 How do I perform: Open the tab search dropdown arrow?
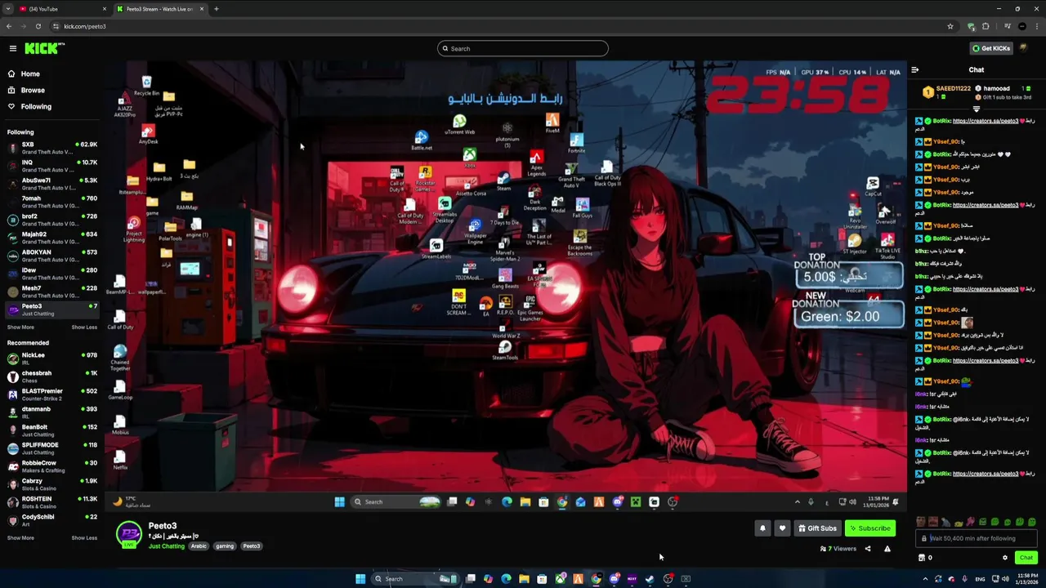(8, 9)
